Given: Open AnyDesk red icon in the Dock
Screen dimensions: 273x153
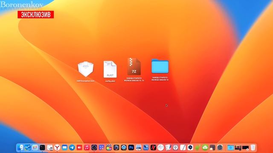Looking at the screenshot, I should 79,147.
